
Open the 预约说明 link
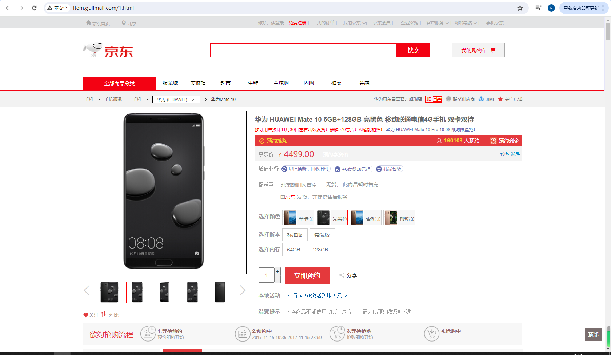click(x=510, y=154)
